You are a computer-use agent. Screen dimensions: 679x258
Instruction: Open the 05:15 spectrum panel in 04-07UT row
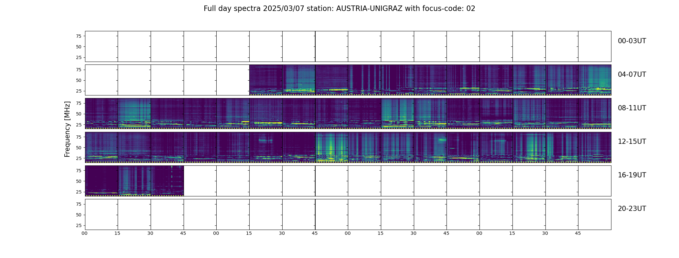(x=266, y=80)
